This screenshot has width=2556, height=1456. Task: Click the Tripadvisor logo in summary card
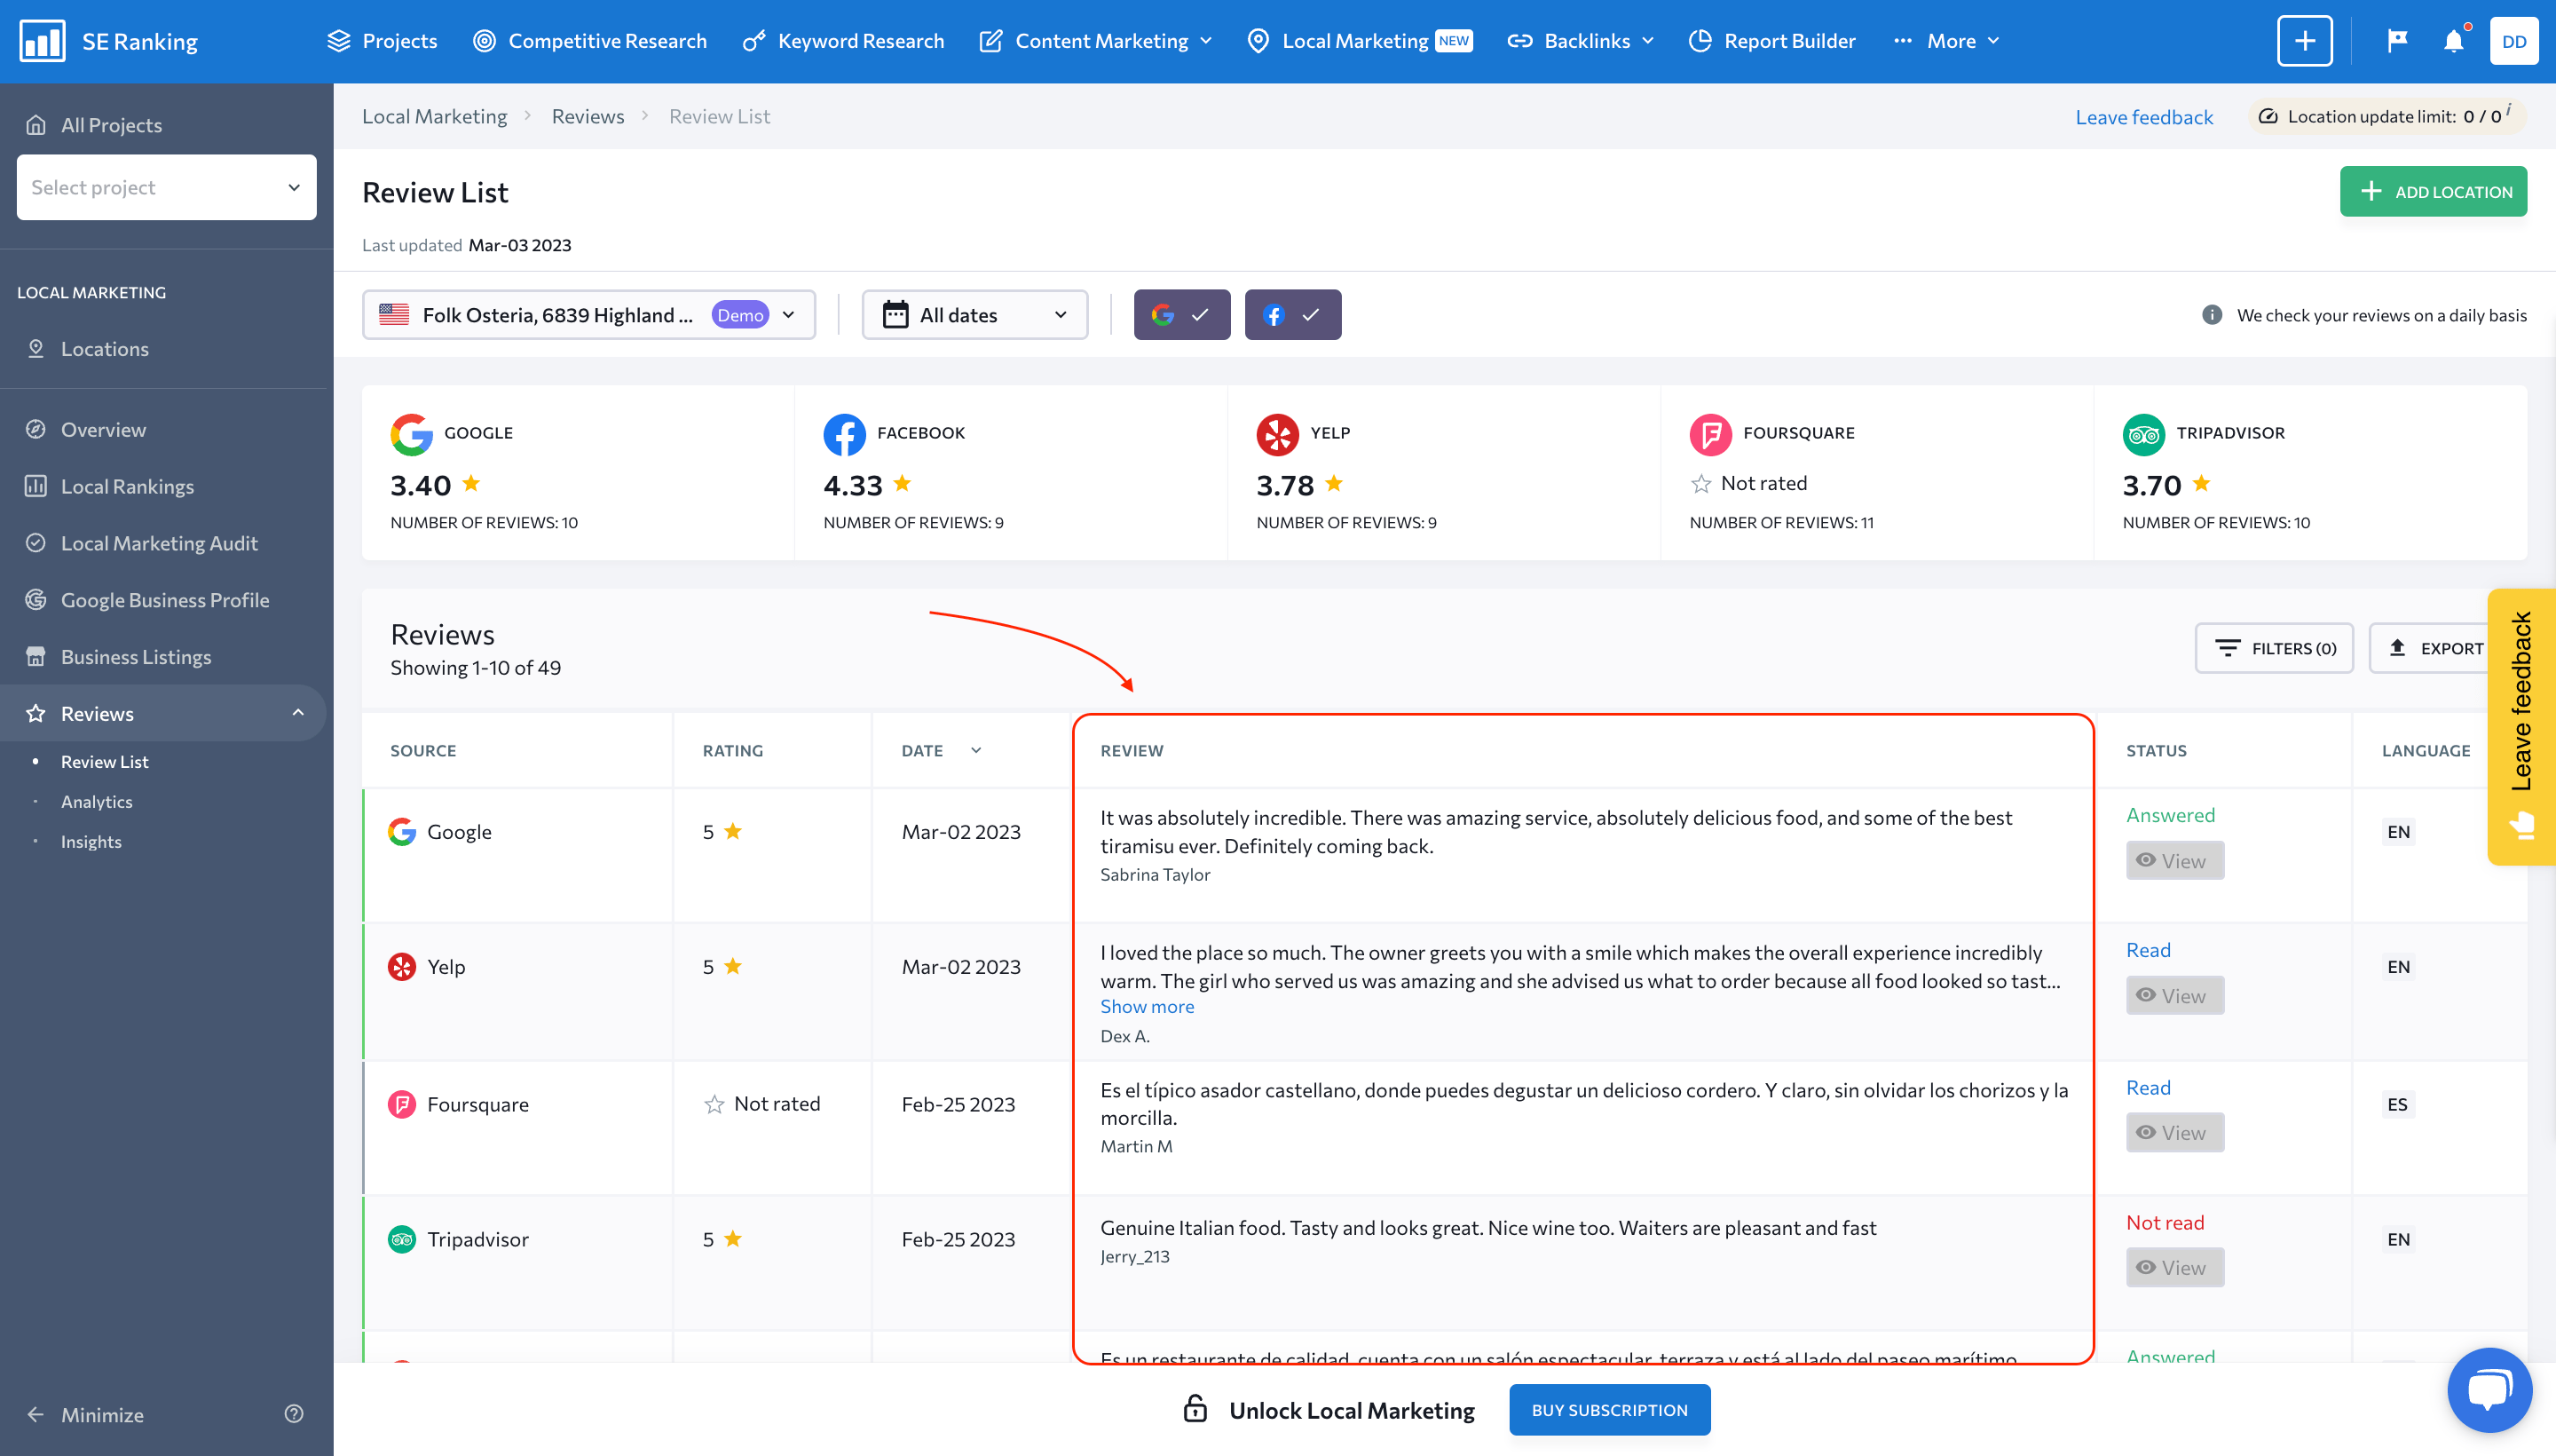point(2144,434)
